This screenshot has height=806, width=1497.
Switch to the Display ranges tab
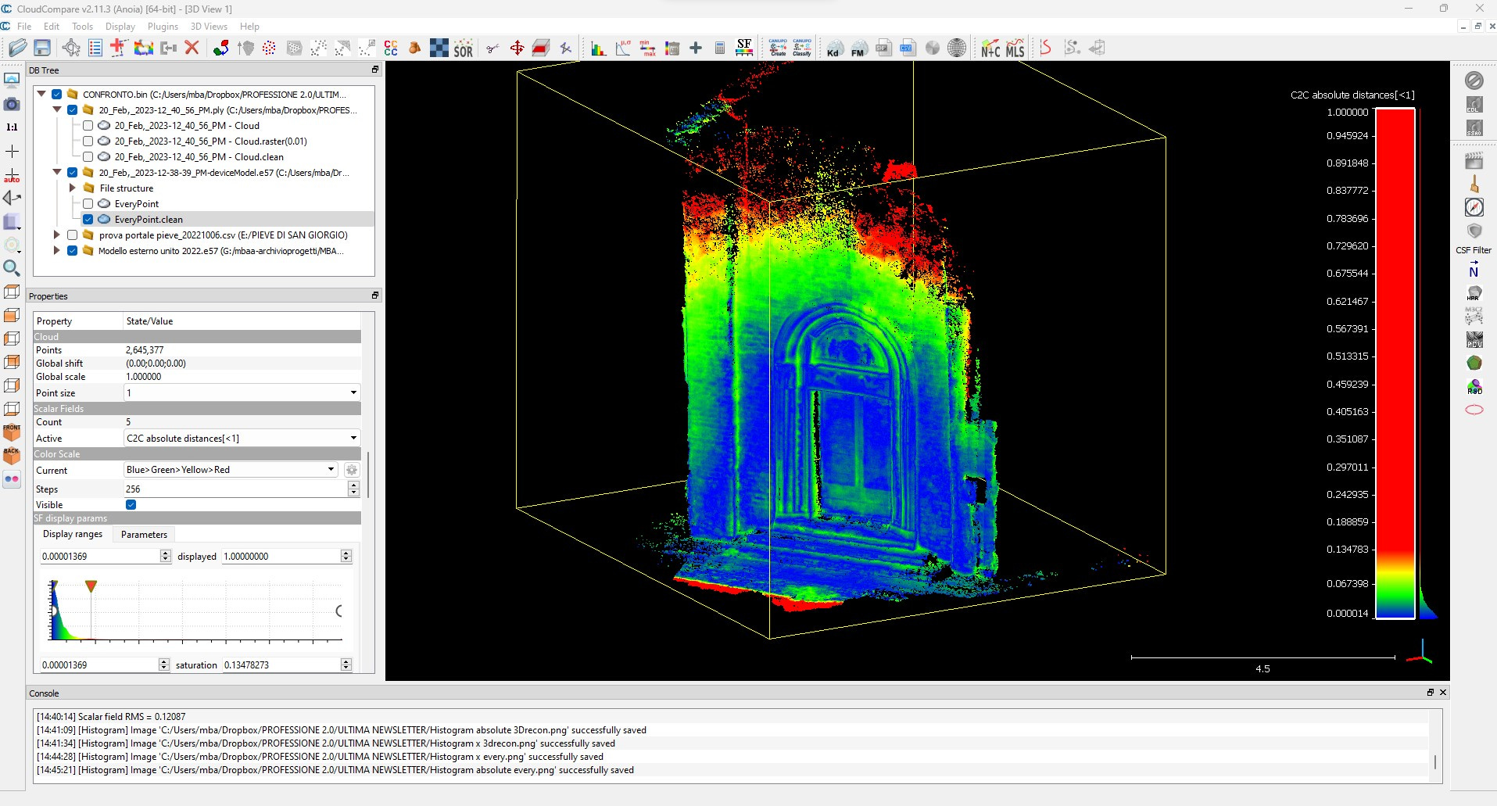[73, 534]
